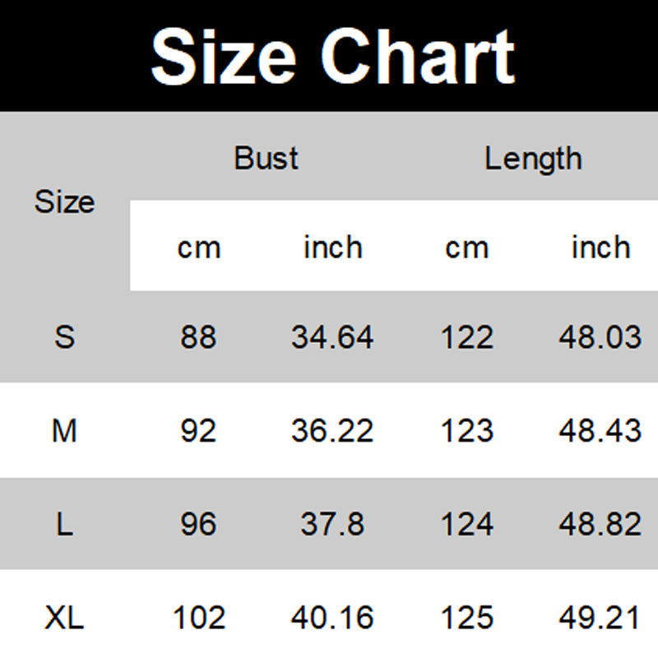Click the Bust column header
658x658 pixels.
click(x=266, y=158)
